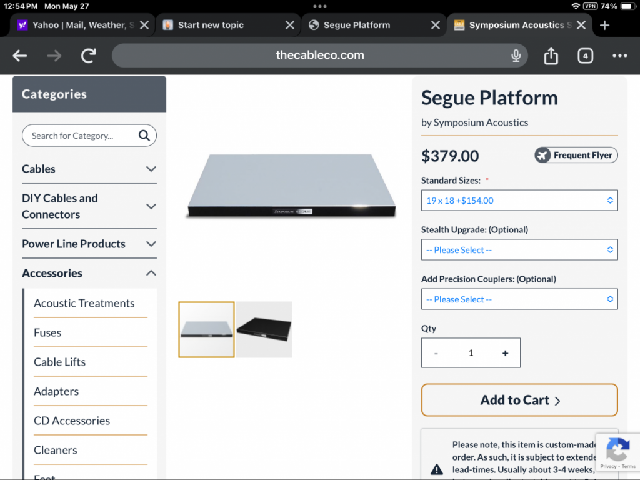Click the main Segue Platform product image
Image resolution: width=640 pixels, height=480 pixels.
pyautogui.click(x=291, y=186)
